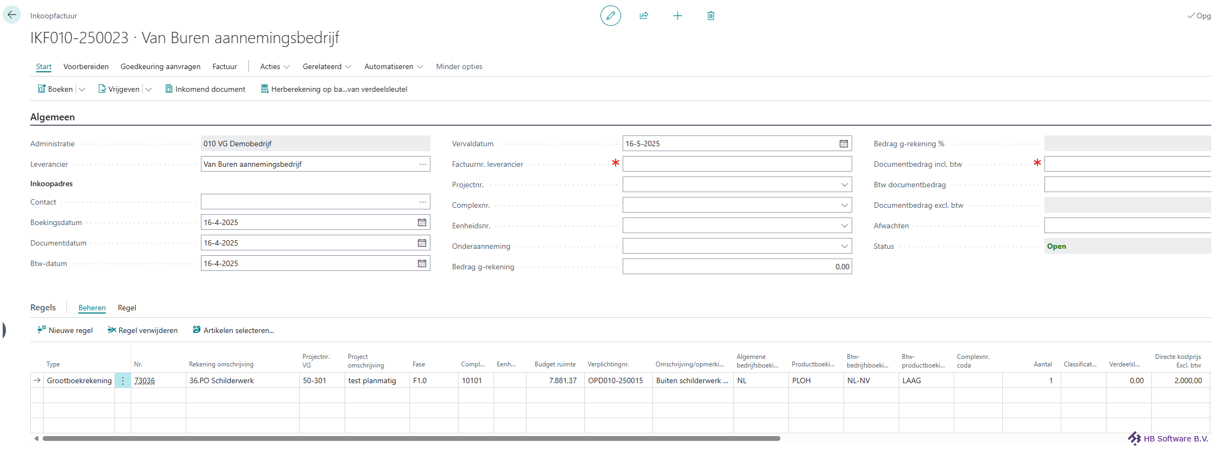Select the 'PLOH' product posting cell
The image size is (1214, 449).
pos(815,380)
